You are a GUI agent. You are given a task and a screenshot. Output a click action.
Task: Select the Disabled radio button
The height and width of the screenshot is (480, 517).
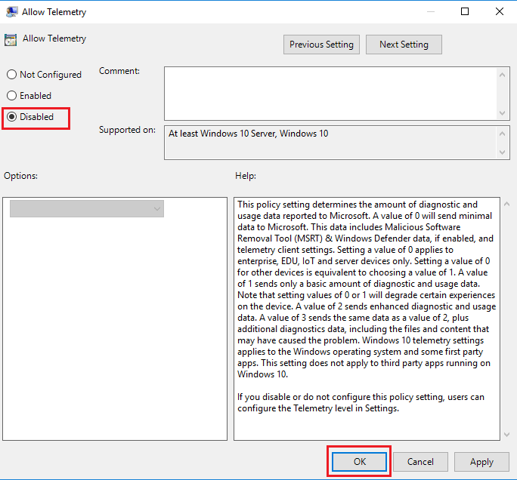pos(11,117)
